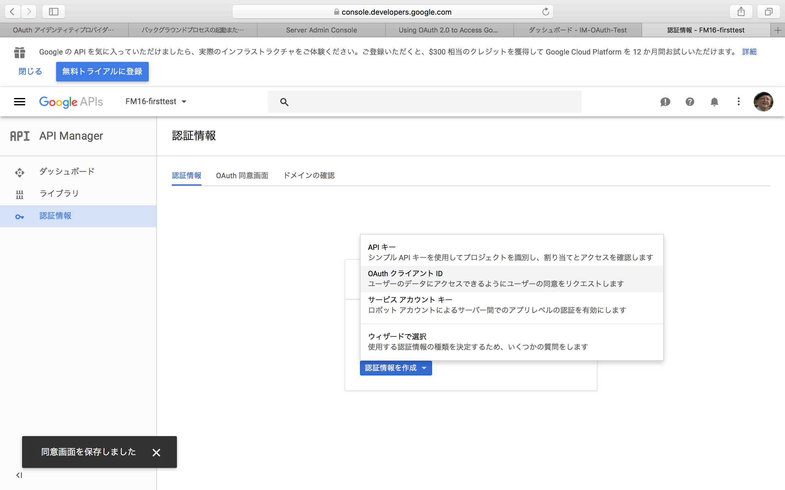Open the user profile avatar

tap(763, 102)
